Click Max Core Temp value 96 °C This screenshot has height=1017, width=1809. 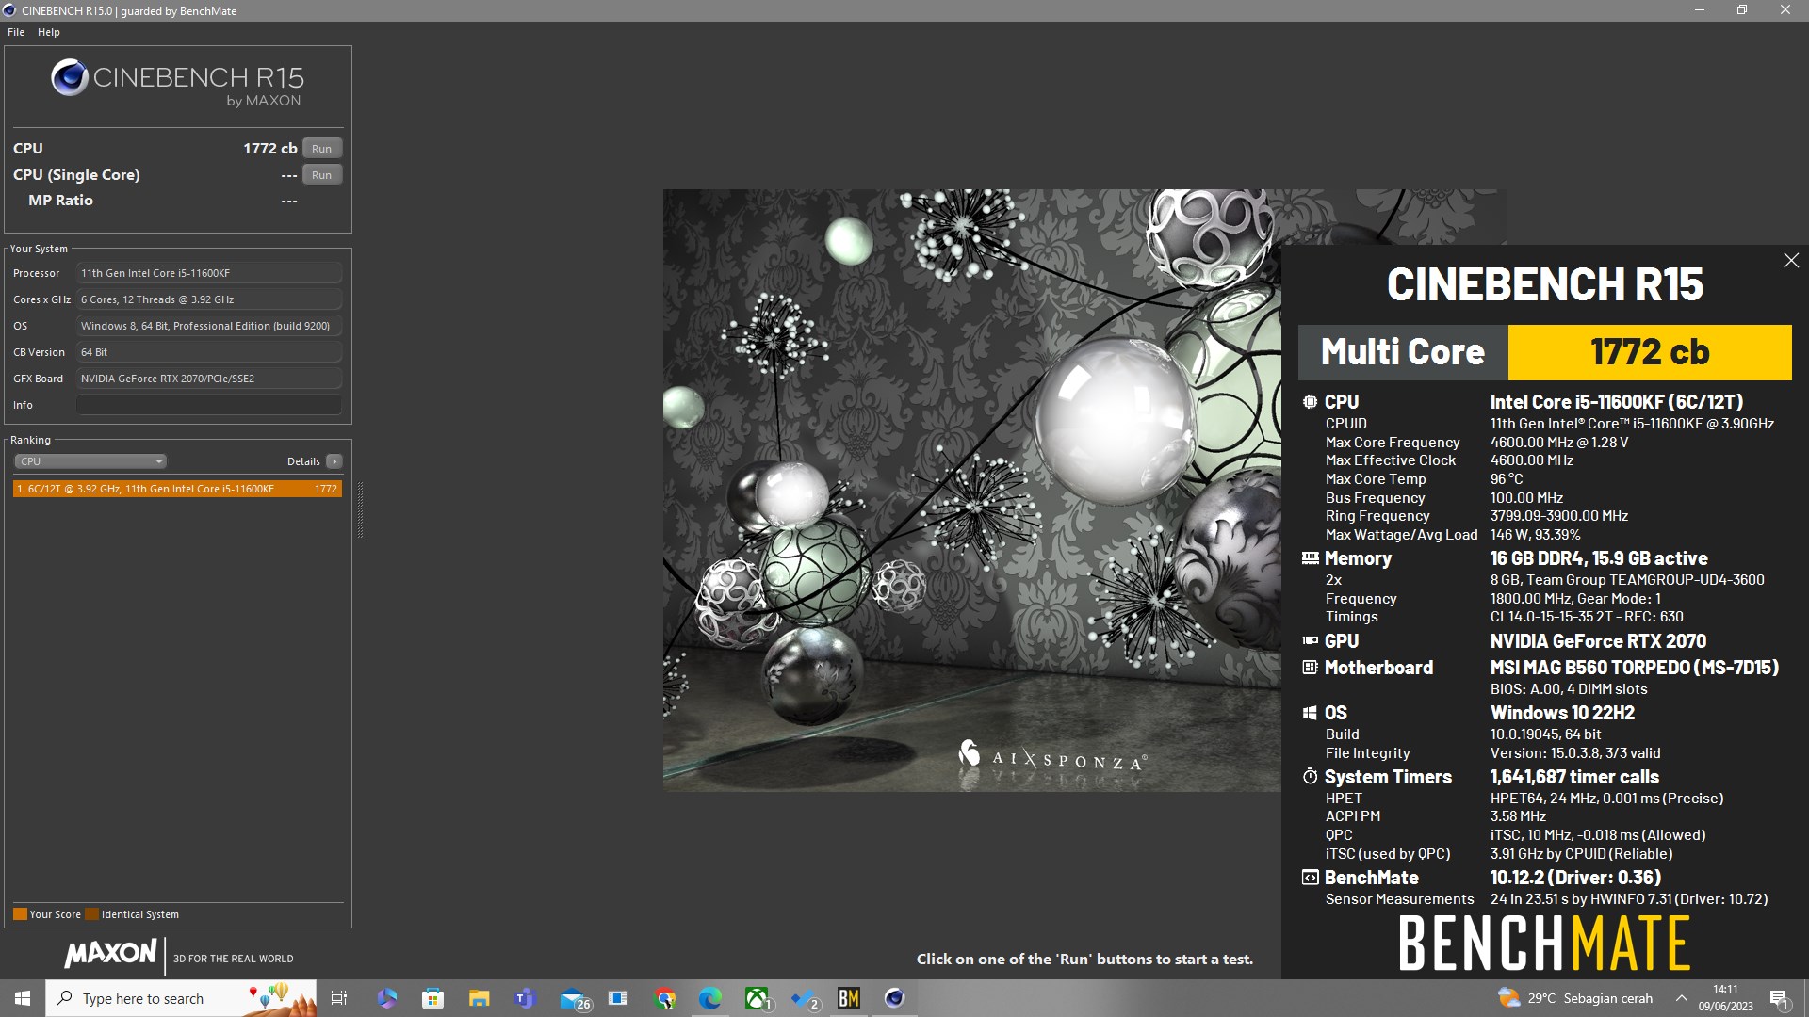[x=1507, y=479]
